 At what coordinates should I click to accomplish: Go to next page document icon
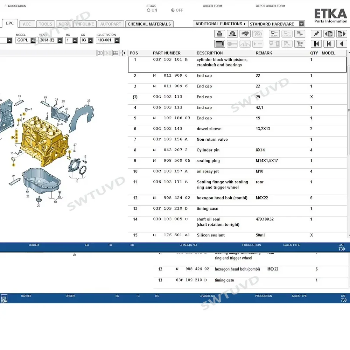click(x=342, y=34)
